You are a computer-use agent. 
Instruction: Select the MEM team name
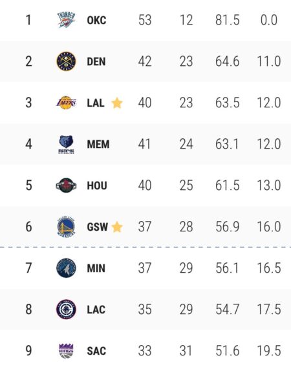pos(98,144)
